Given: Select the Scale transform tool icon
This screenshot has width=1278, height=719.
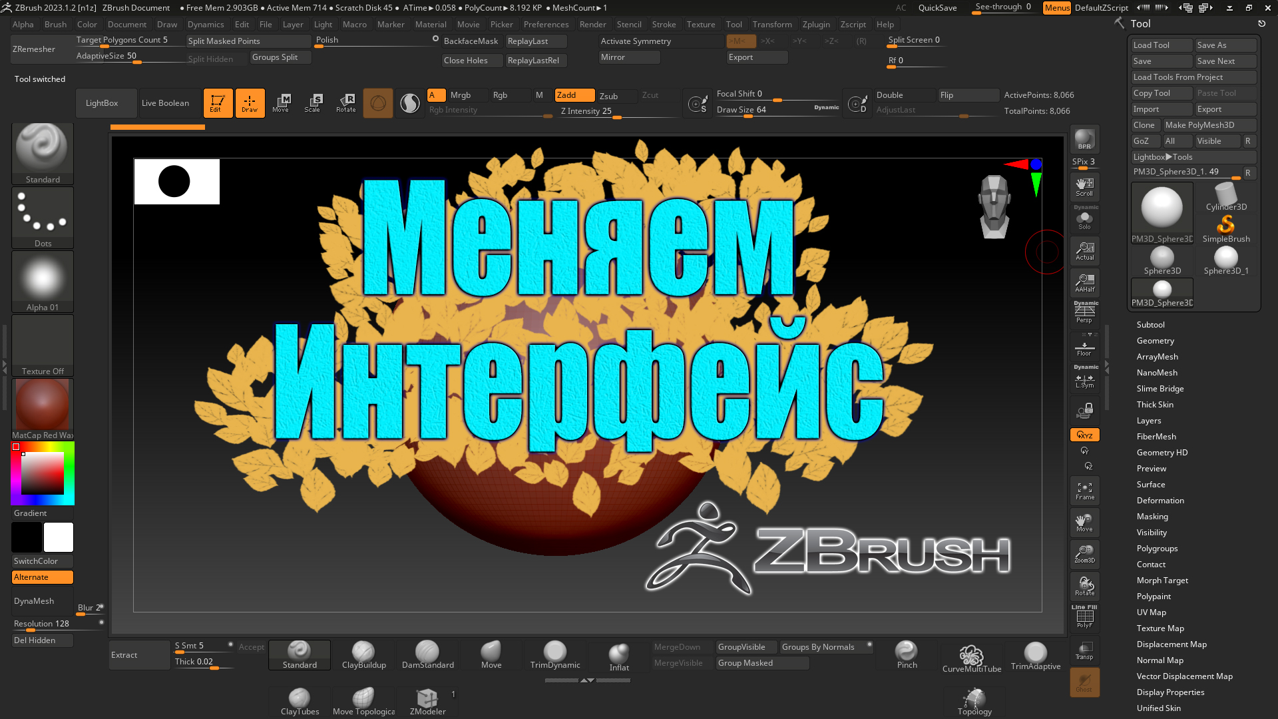Looking at the screenshot, I should point(313,103).
